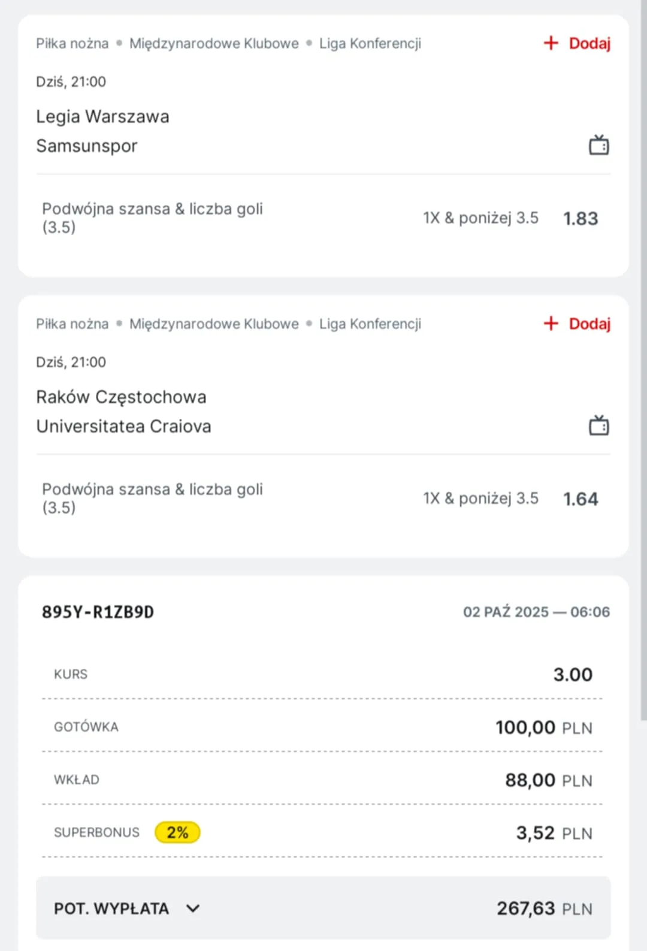Click the 1.64 odds value
The image size is (647, 951).
tap(580, 499)
